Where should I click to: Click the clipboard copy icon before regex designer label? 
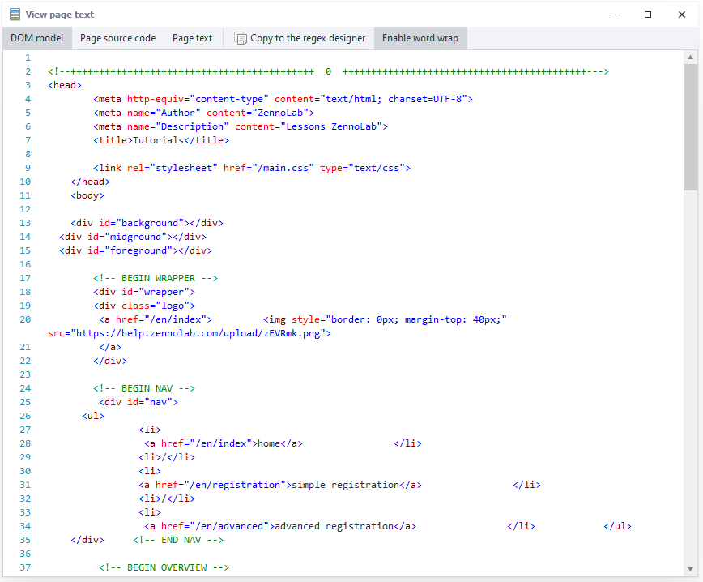tap(241, 37)
